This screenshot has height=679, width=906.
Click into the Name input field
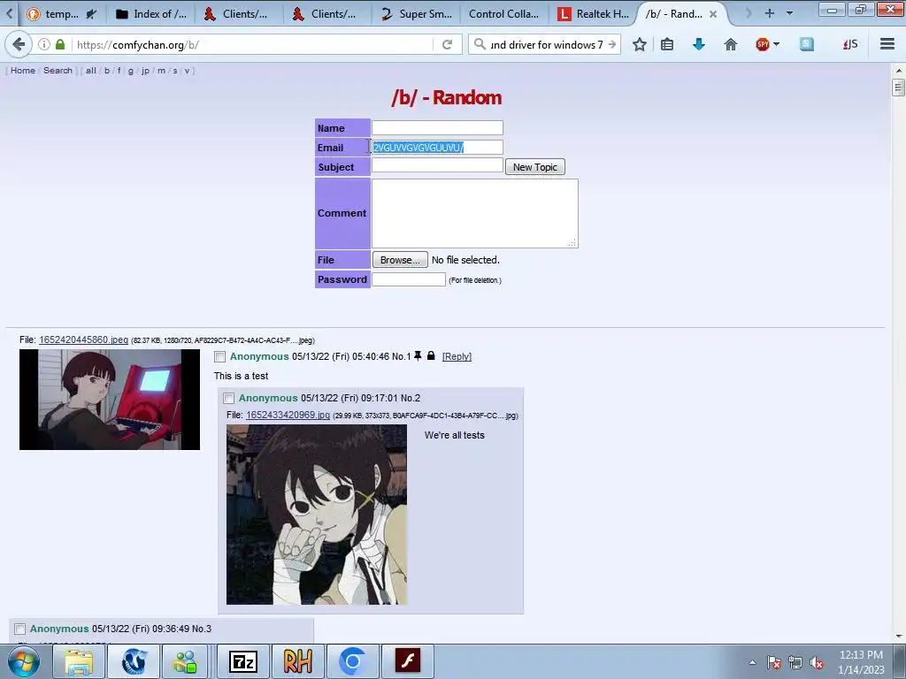(437, 127)
